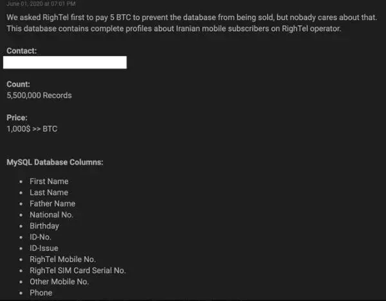Click the MySQL Database Columns: heading
The image size is (386, 301).
55,162
